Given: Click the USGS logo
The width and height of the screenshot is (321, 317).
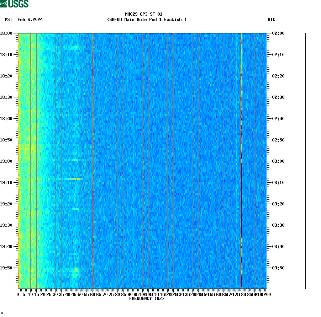Looking at the screenshot, I should click(15, 4).
